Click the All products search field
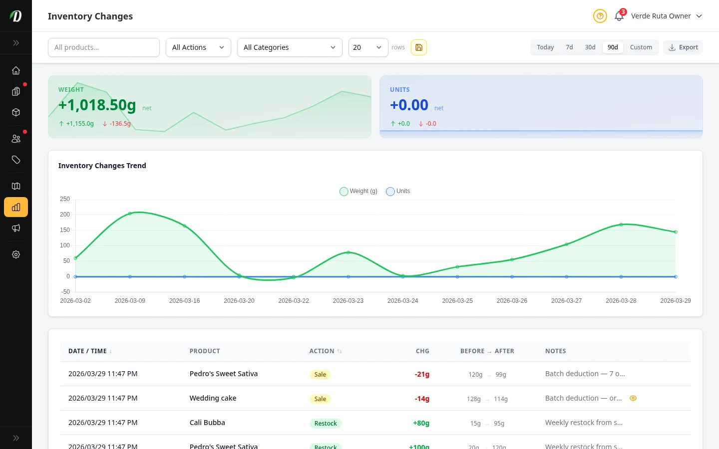The height and width of the screenshot is (449, 719). point(104,47)
